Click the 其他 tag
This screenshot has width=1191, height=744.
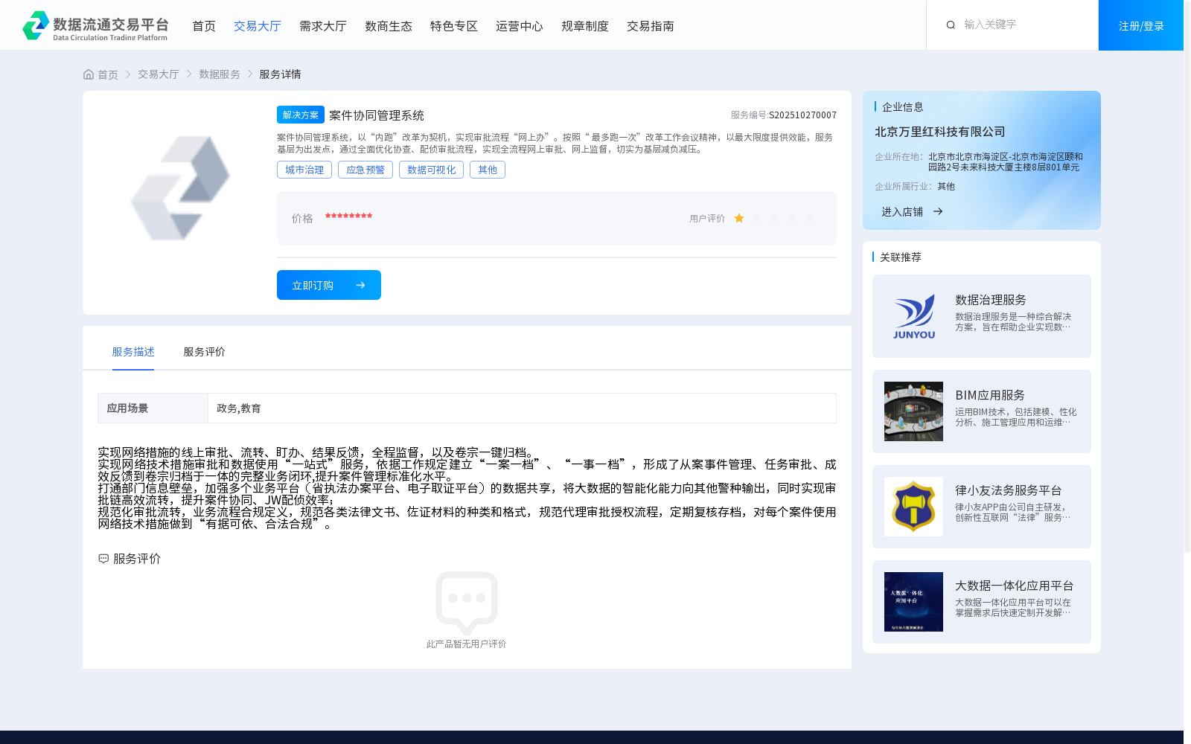[488, 170]
